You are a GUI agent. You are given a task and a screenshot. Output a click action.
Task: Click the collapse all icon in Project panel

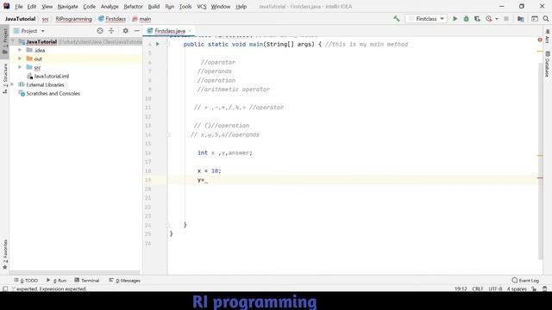[111, 31]
